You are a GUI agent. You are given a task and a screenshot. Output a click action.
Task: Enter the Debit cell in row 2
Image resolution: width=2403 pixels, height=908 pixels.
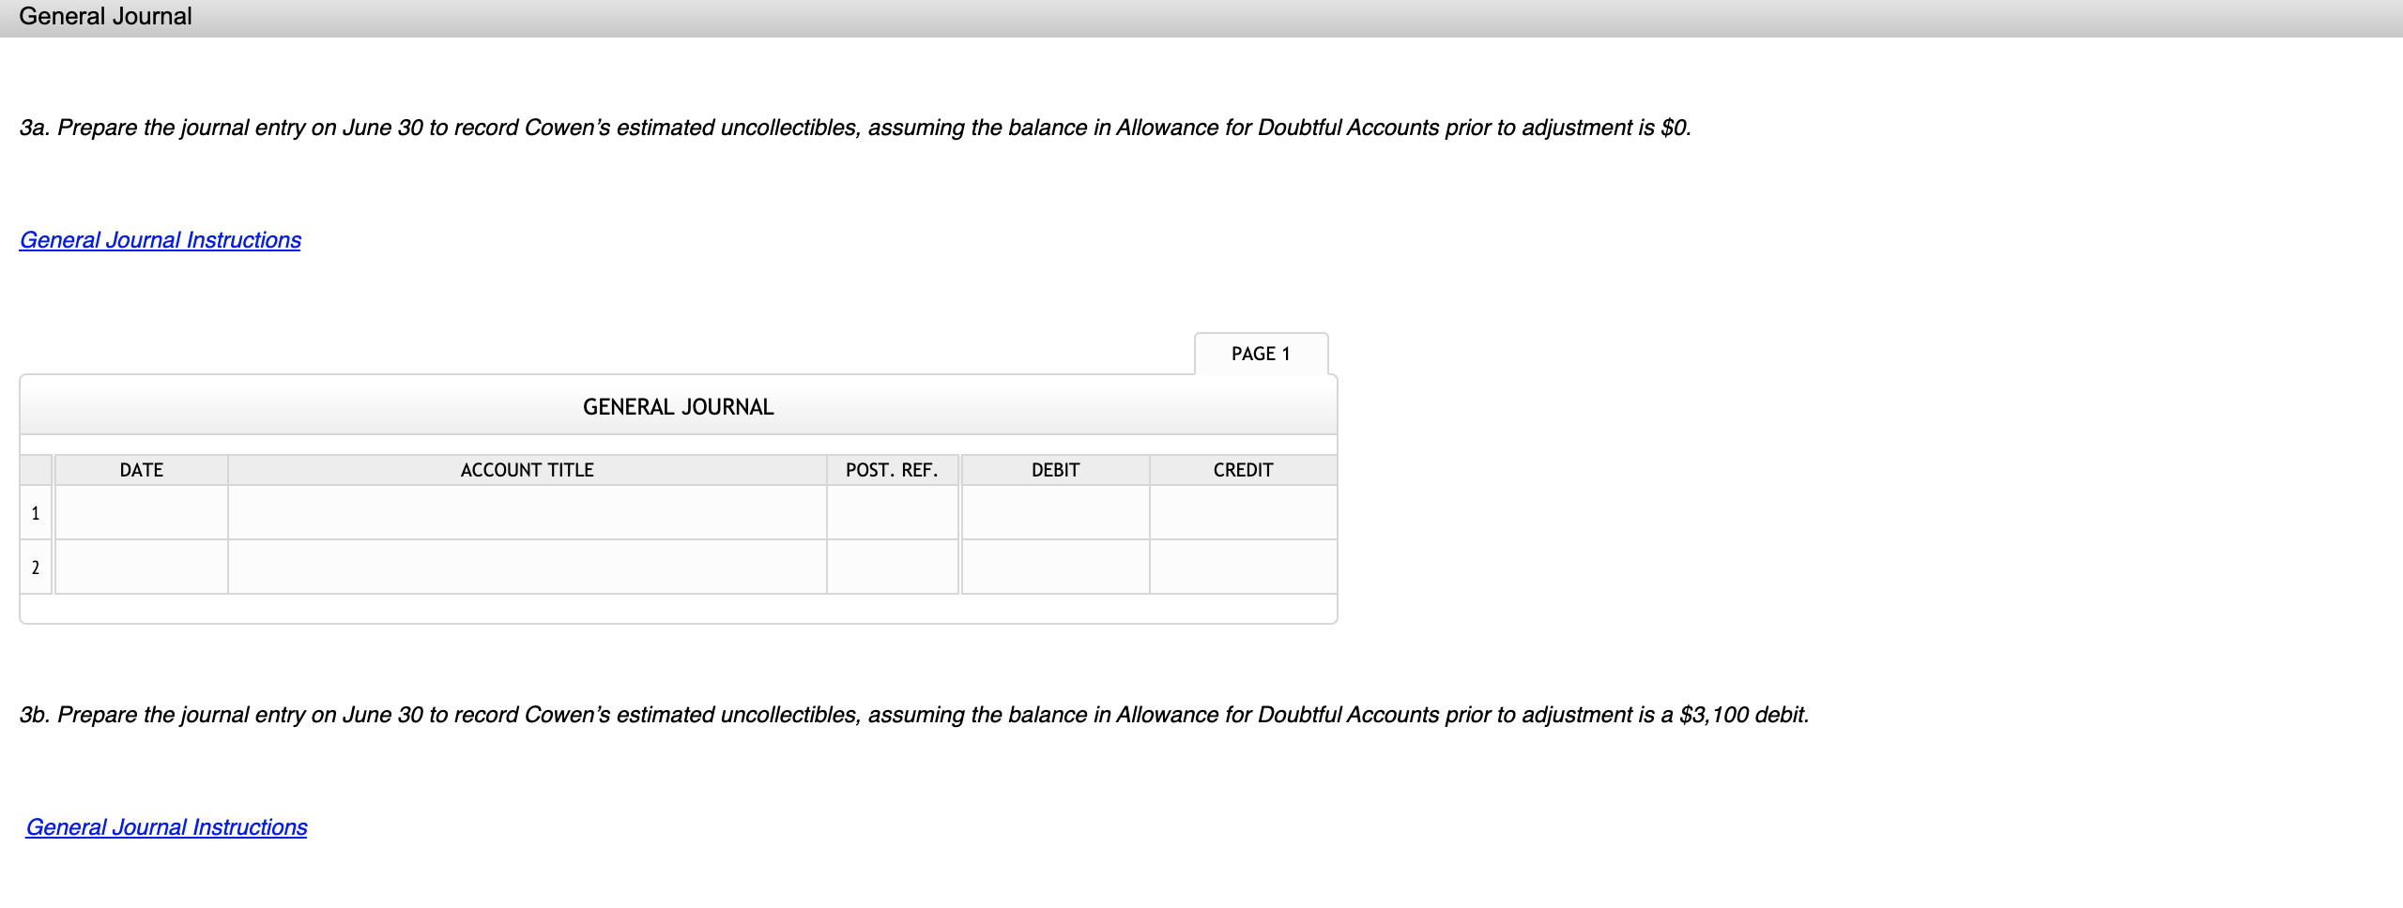(1055, 567)
